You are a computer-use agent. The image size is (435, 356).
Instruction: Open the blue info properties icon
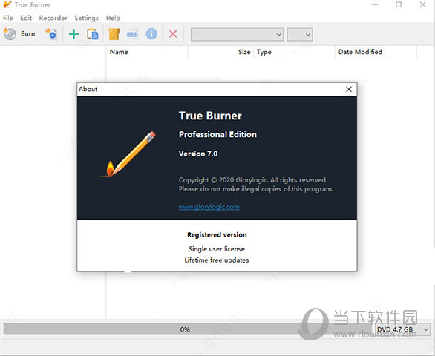(x=151, y=34)
